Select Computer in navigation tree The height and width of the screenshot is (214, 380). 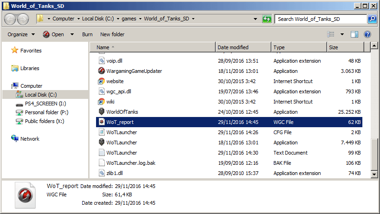(x=31, y=86)
